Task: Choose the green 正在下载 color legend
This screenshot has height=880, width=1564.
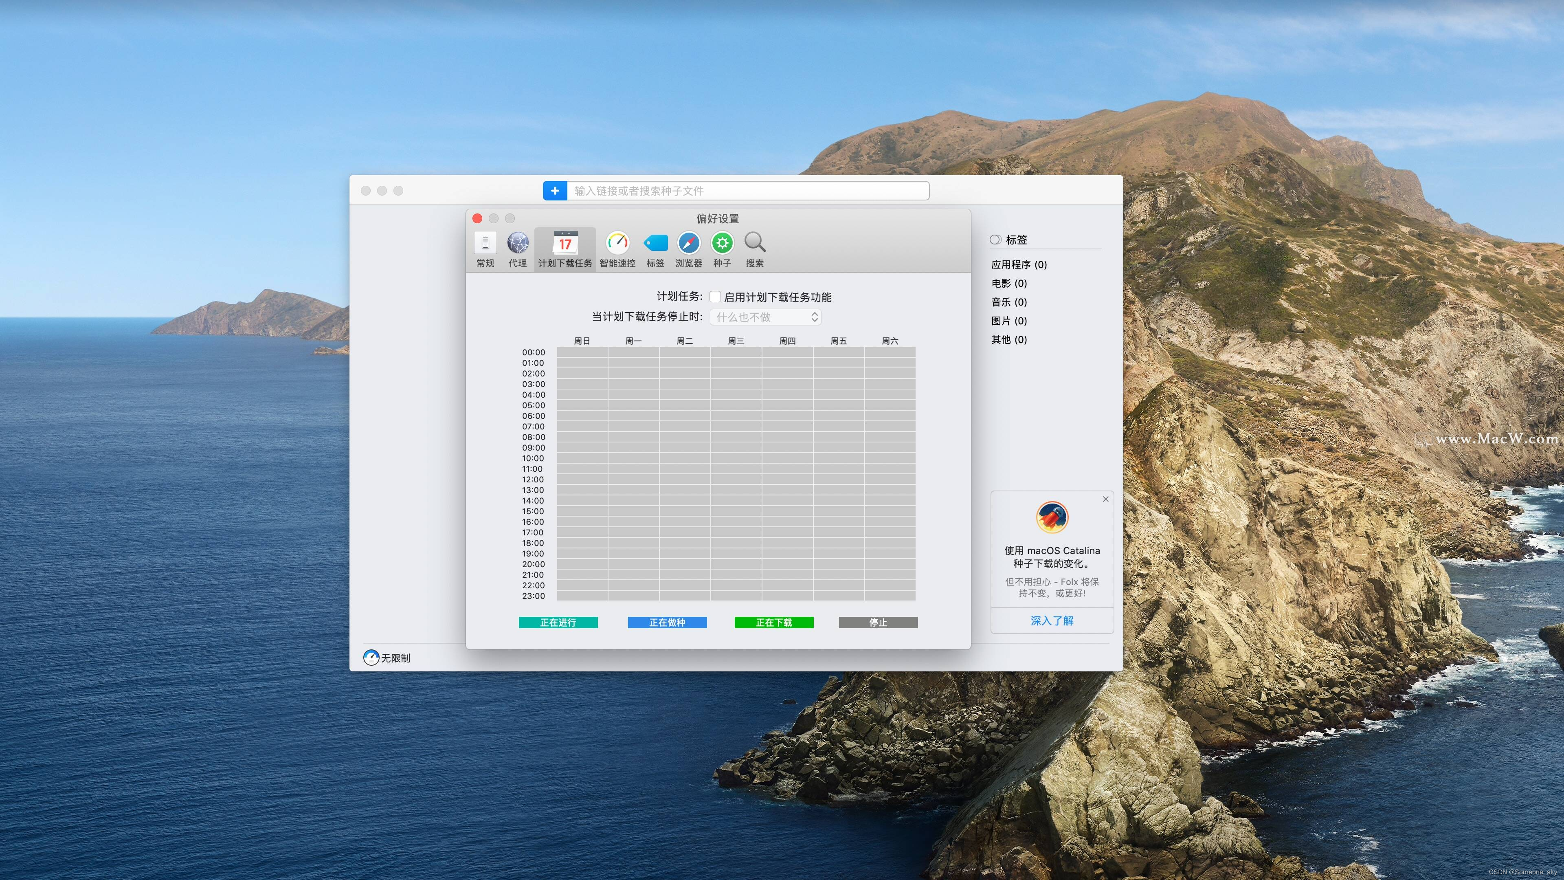Action: (x=773, y=623)
